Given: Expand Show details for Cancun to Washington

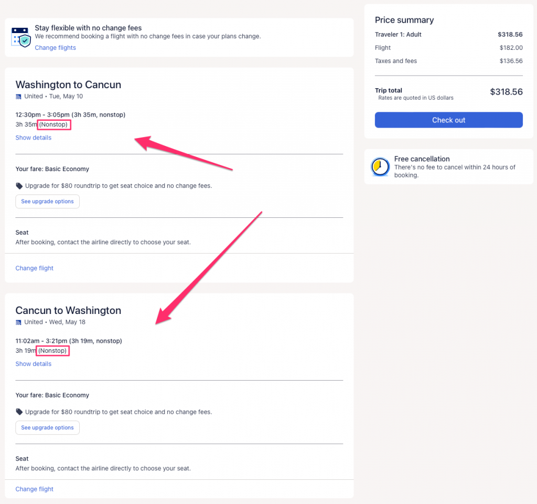Looking at the screenshot, I should click(34, 364).
